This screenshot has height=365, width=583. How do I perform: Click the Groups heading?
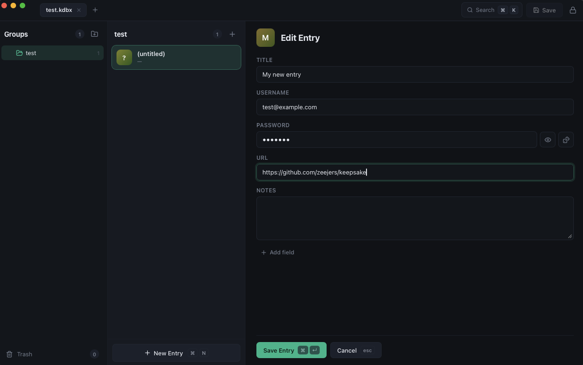[16, 34]
